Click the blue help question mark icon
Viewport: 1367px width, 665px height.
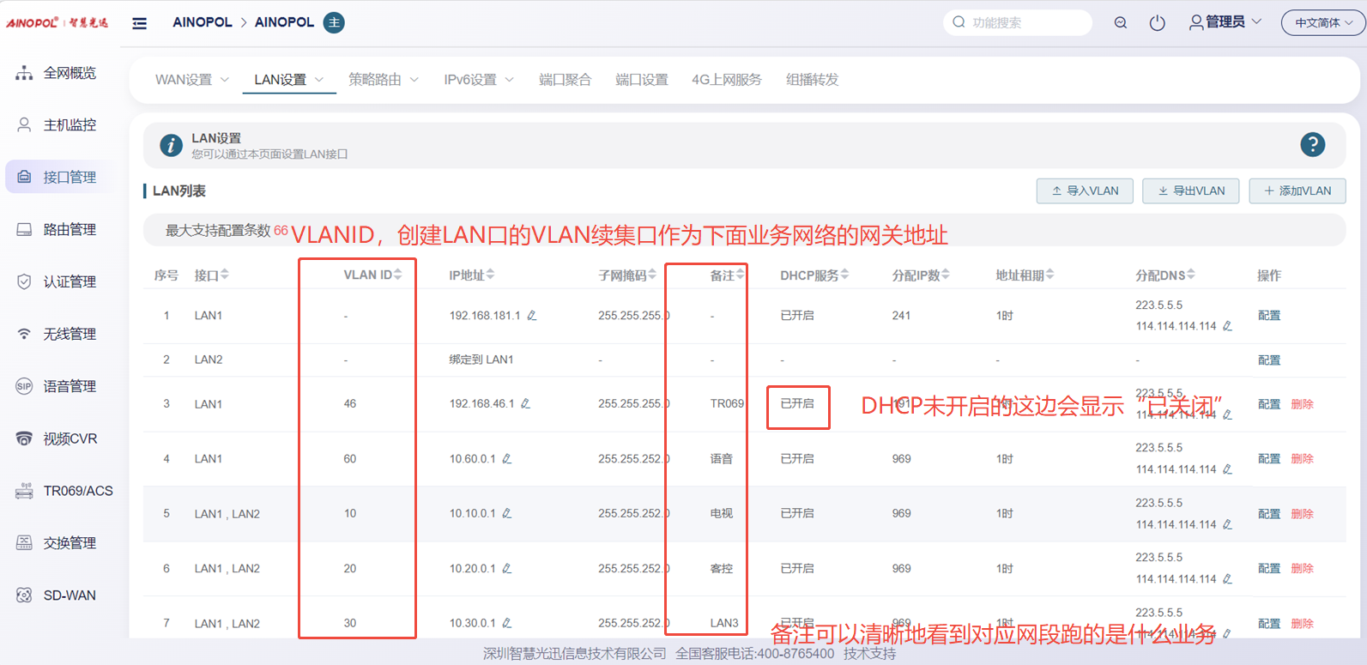pos(1312,145)
